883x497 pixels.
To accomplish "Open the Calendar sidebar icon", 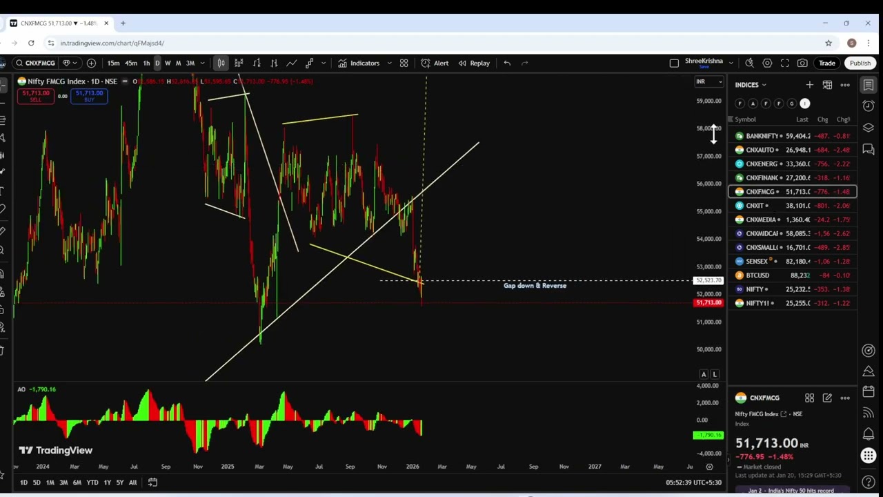I will 869,392.
